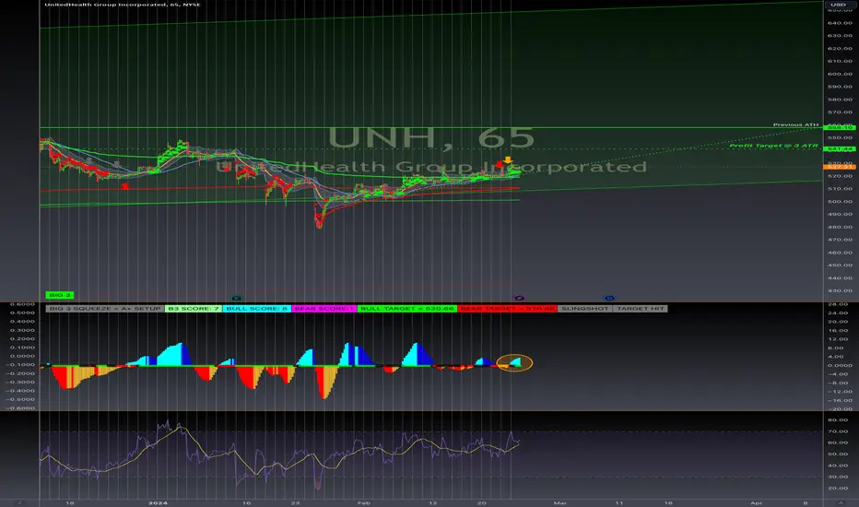Click the purple event marker on time axis

[519, 298]
